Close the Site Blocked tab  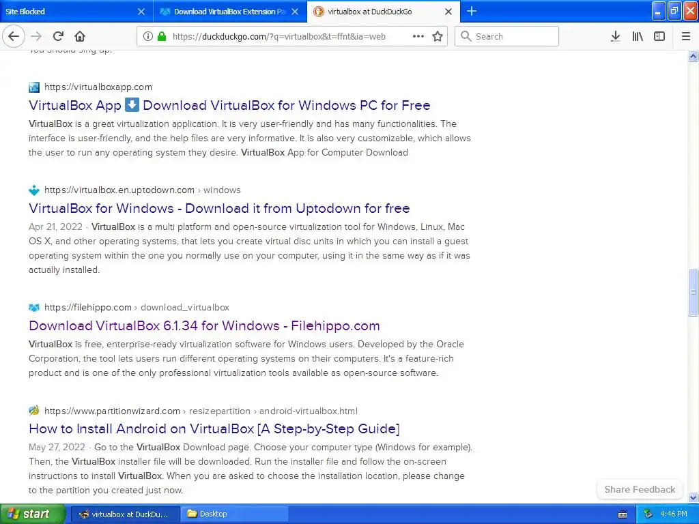click(141, 12)
